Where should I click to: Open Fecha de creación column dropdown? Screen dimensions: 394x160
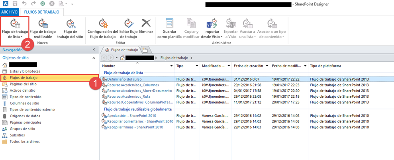coord(267,66)
